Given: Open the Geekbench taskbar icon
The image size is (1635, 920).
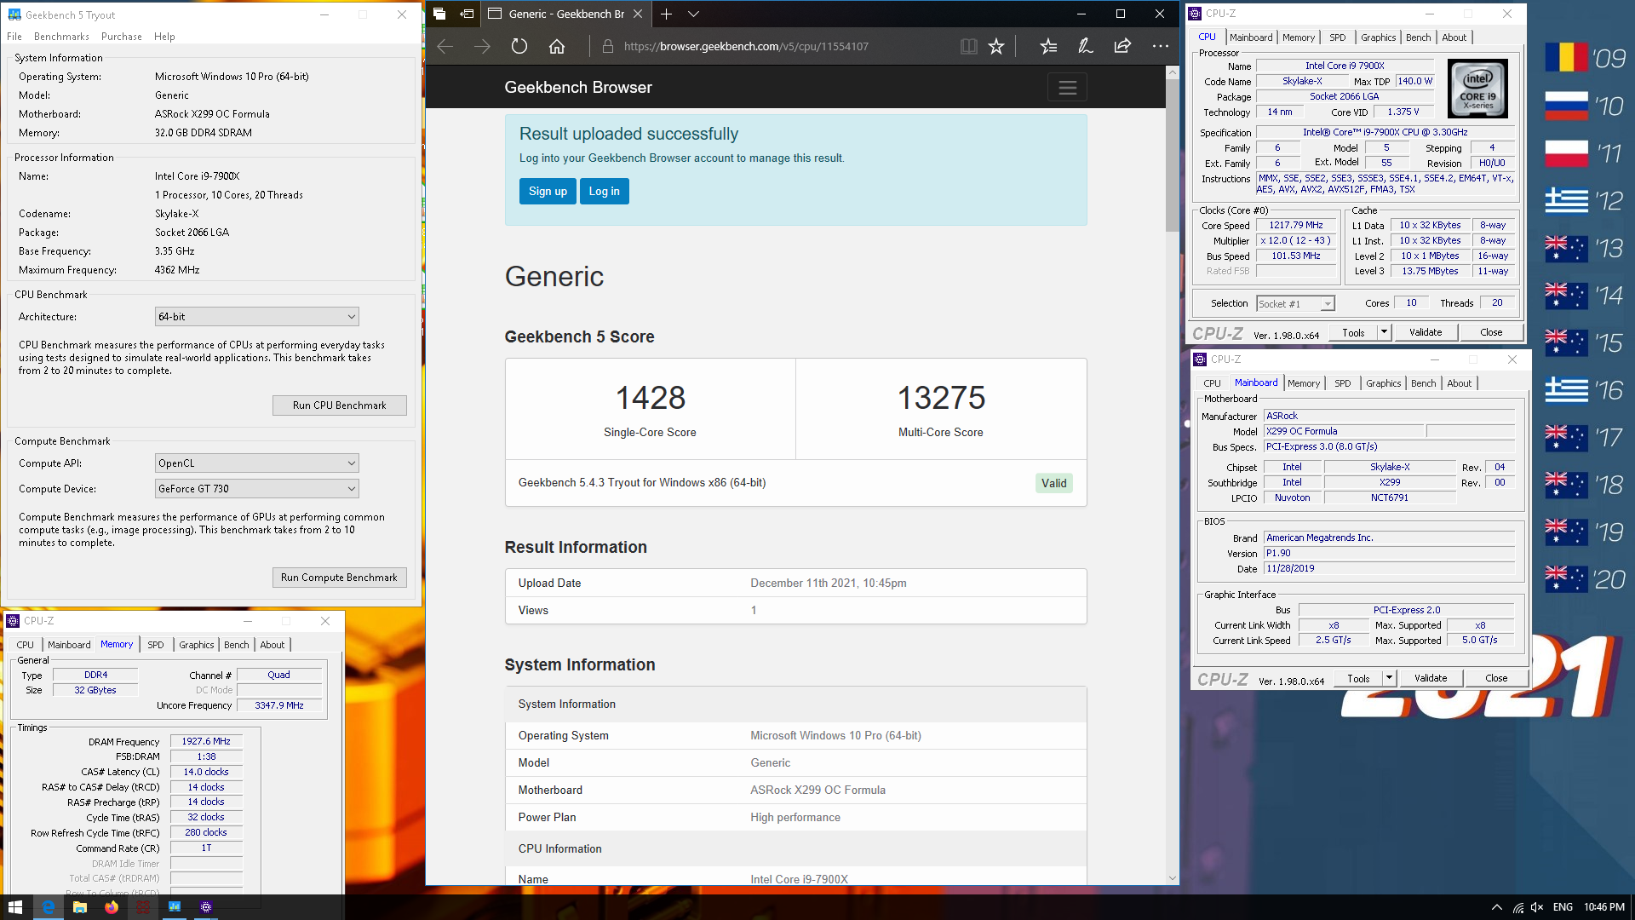Looking at the screenshot, I should click(175, 907).
